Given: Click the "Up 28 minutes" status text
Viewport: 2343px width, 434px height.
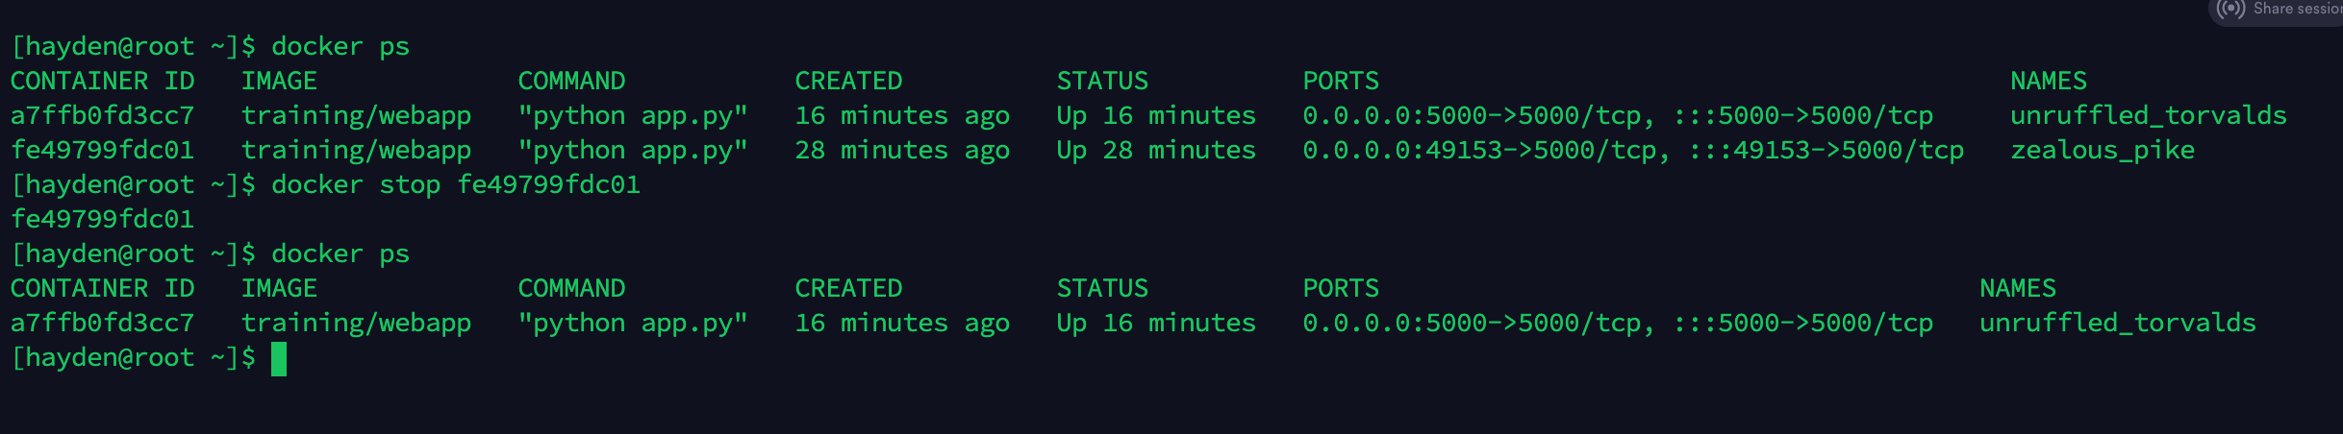Looking at the screenshot, I should point(1155,150).
